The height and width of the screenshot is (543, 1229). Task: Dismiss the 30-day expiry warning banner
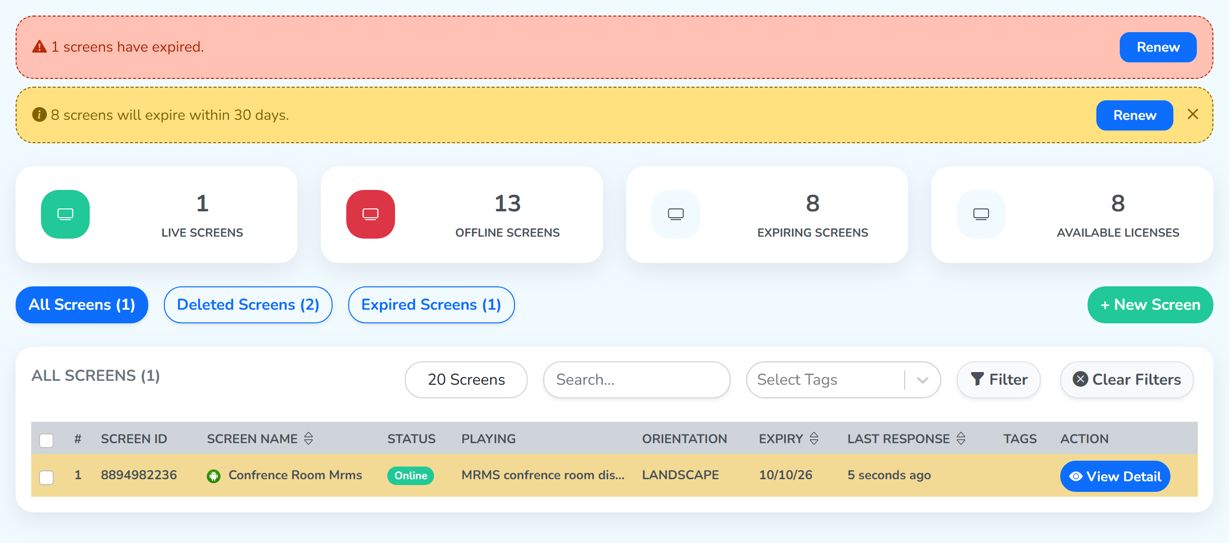pos(1192,114)
